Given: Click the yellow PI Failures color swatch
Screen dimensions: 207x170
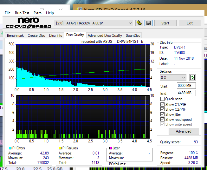Looking at the screenshot, I should 60,148.
